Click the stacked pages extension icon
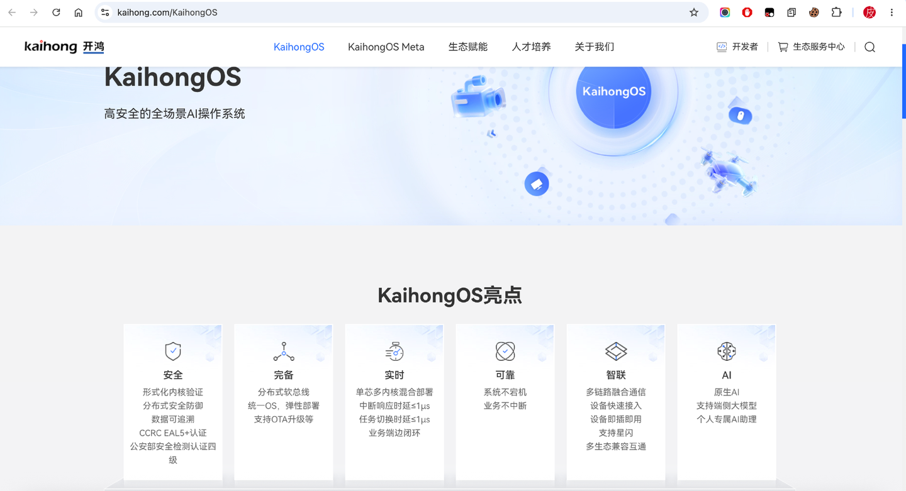The height and width of the screenshot is (491, 906). [x=791, y=13]
